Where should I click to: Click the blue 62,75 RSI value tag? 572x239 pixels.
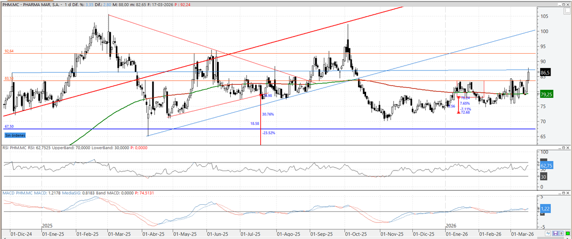click(546, 165)
